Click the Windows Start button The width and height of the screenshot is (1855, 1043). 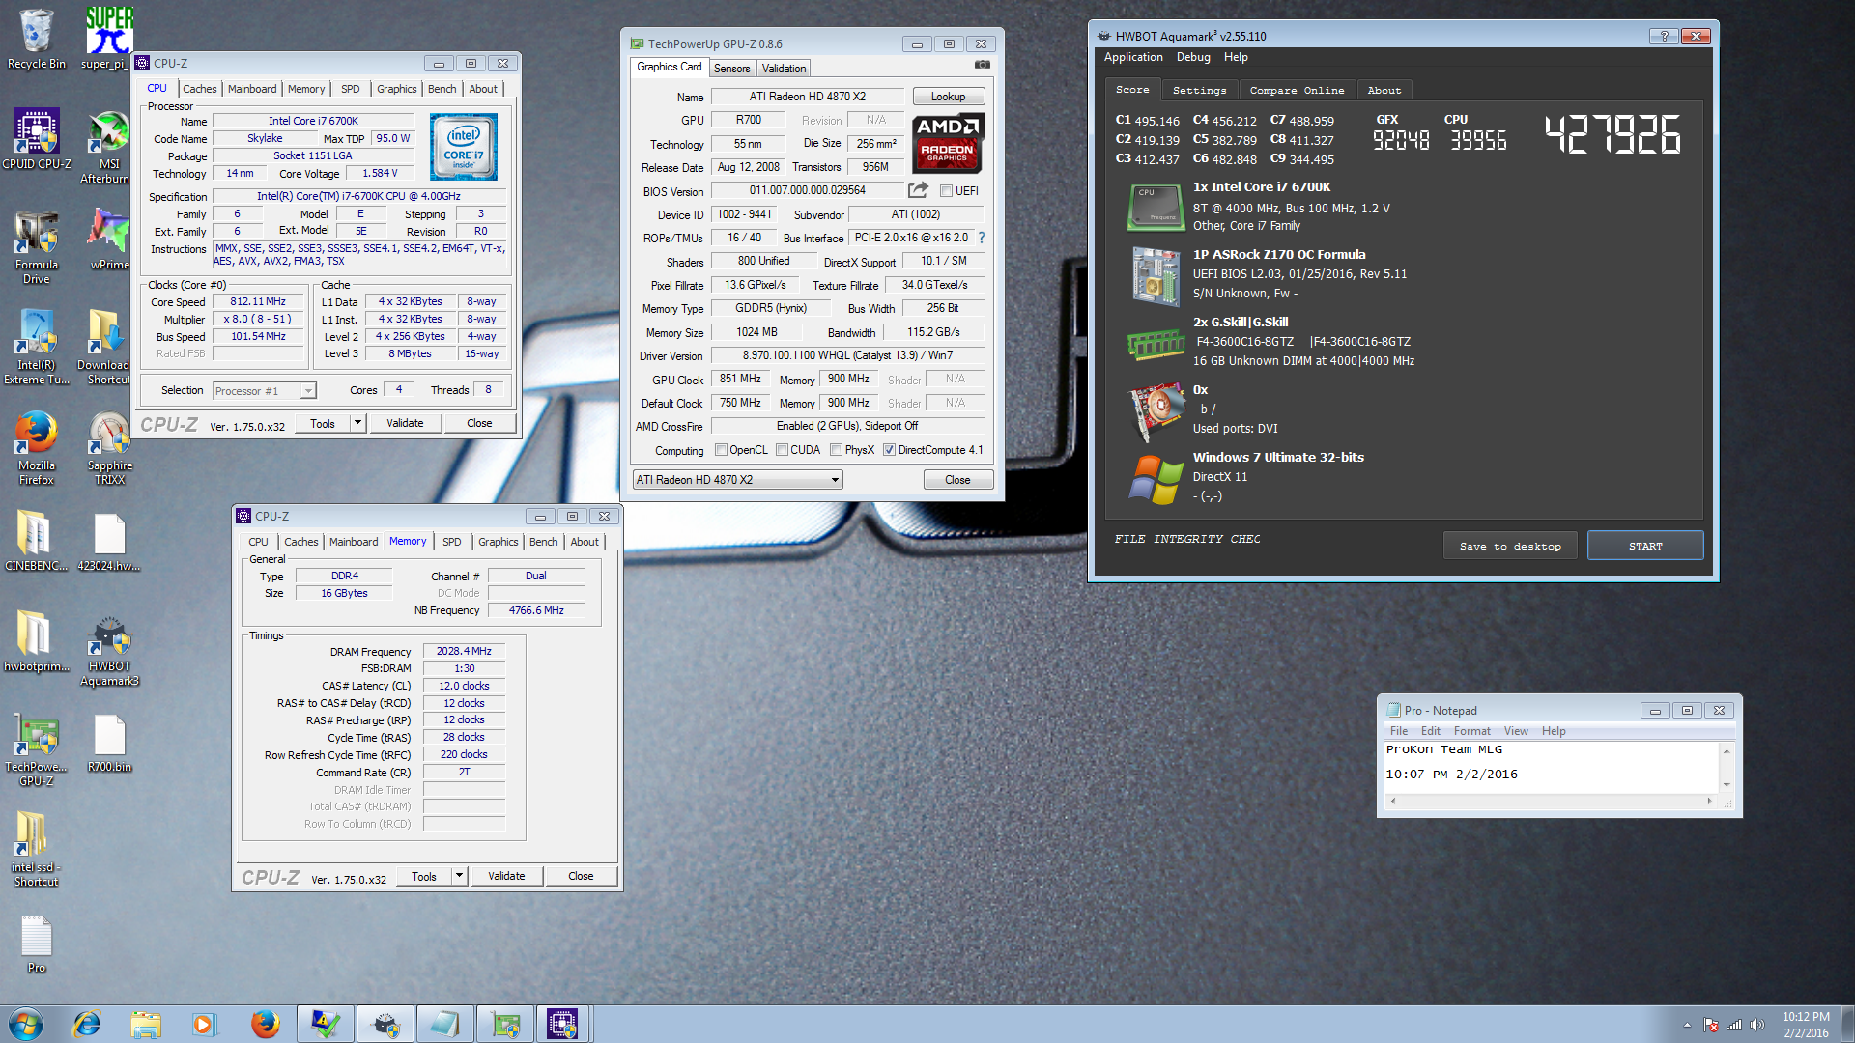point(26,1024)
